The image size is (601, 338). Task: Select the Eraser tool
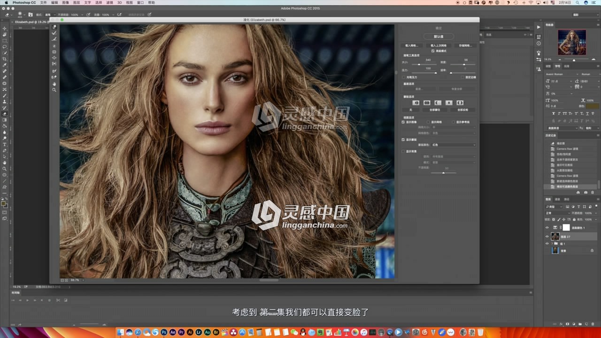[5, 114]
